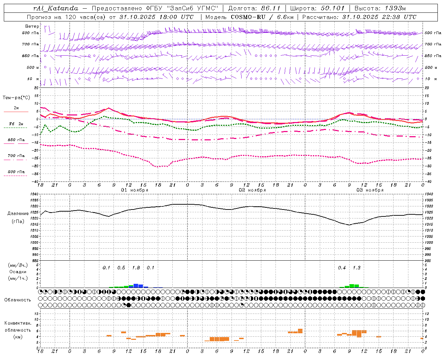This screenshot has width=443, height=354.
Task: Click the tallest green precipitation bar
Action: (352, 286)
